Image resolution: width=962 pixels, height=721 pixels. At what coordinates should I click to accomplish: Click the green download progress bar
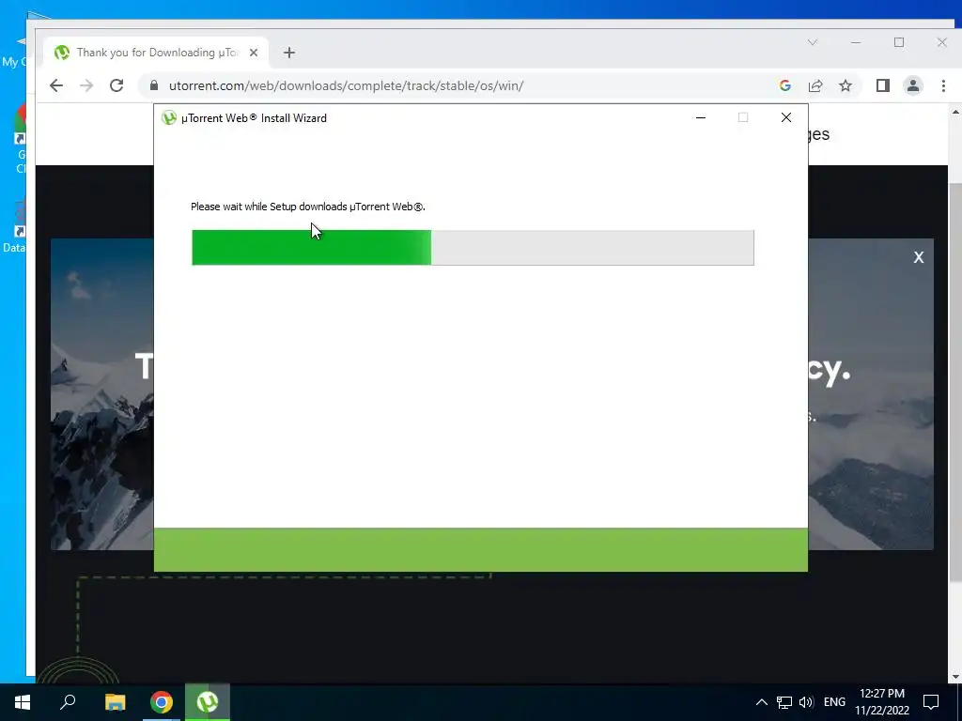click(473, 248)
